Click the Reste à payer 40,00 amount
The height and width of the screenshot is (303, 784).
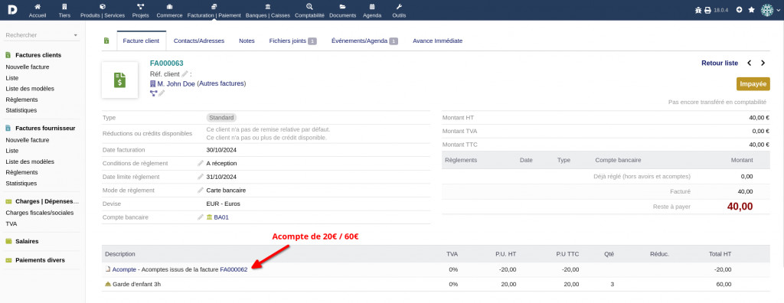740,207
